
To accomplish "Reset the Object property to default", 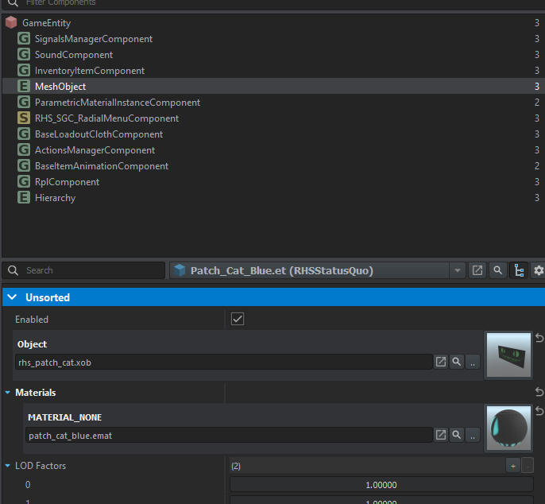I will [x=539, y=339].
